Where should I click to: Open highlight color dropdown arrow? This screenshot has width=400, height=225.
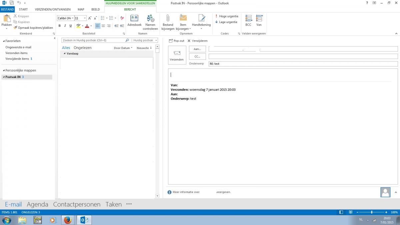[x=82, y=26]
